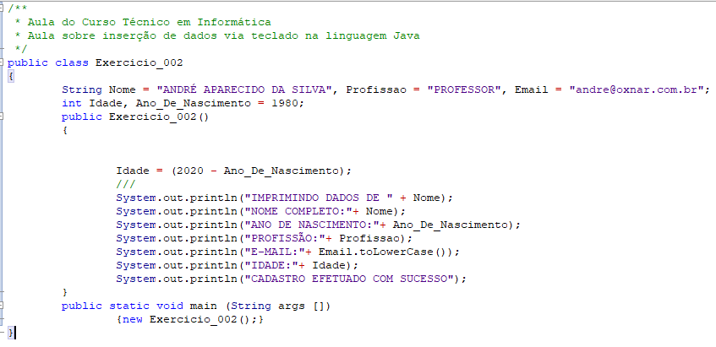Screen dimensions: 716x347
Task: Collapse the Exercicio_002() constructor fold marker
Action: click(x=2, y=117)
